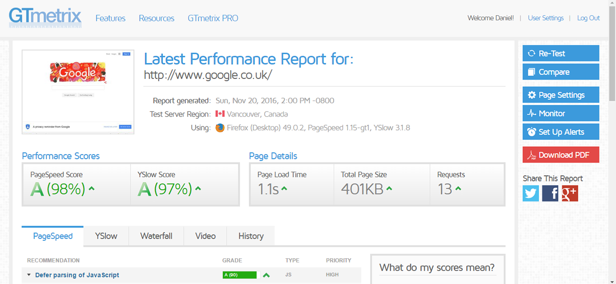Open the Resources menu

tap(156, 18)
